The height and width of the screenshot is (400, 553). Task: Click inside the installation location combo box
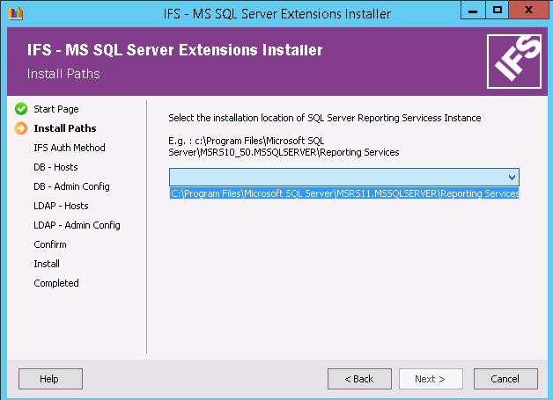click(337, 177)
